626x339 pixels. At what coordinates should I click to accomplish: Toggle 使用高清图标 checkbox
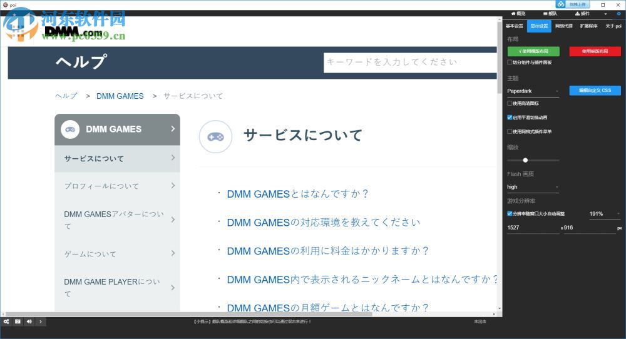coord(510,103)
